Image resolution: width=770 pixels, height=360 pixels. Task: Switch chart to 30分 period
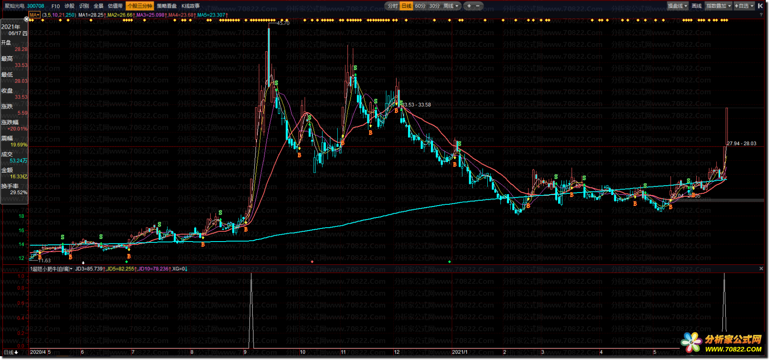434,6
